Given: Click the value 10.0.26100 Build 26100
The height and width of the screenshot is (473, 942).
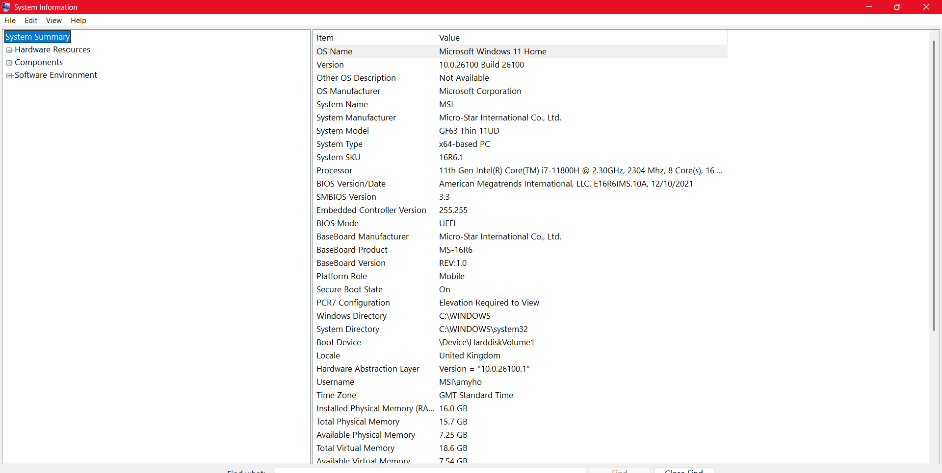Looking at the screenshot, I should (481, 65).
